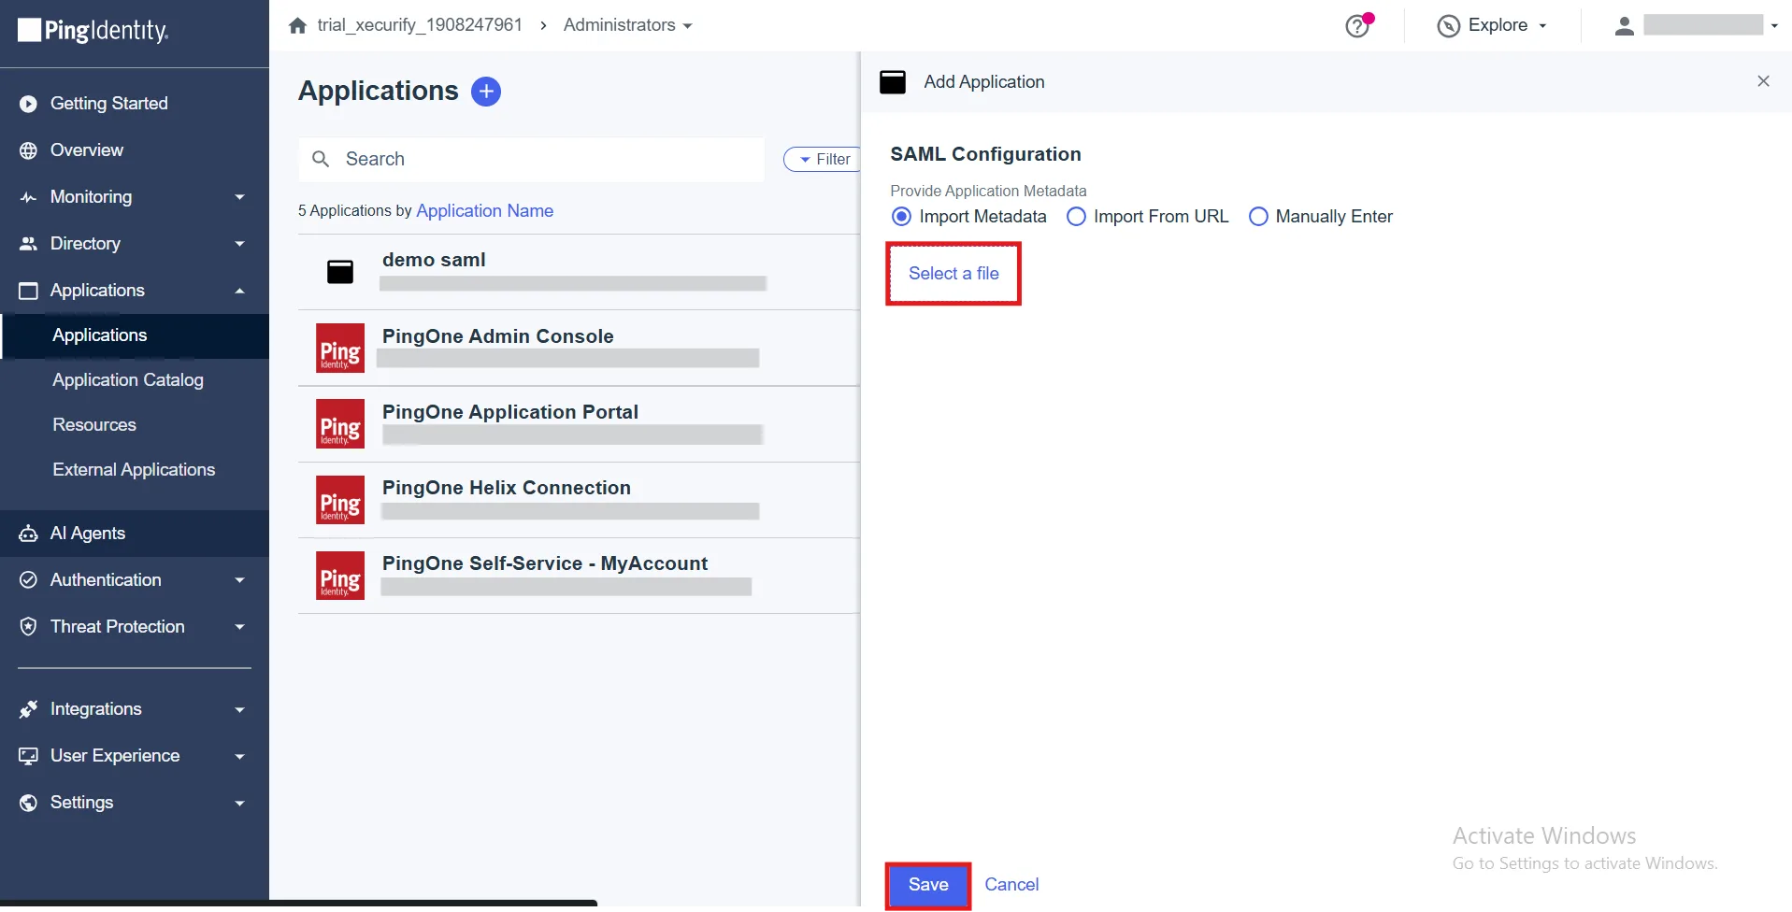Expand the Monitoring menu arrow
The image size is (1792, 912).
pos(240,197)
